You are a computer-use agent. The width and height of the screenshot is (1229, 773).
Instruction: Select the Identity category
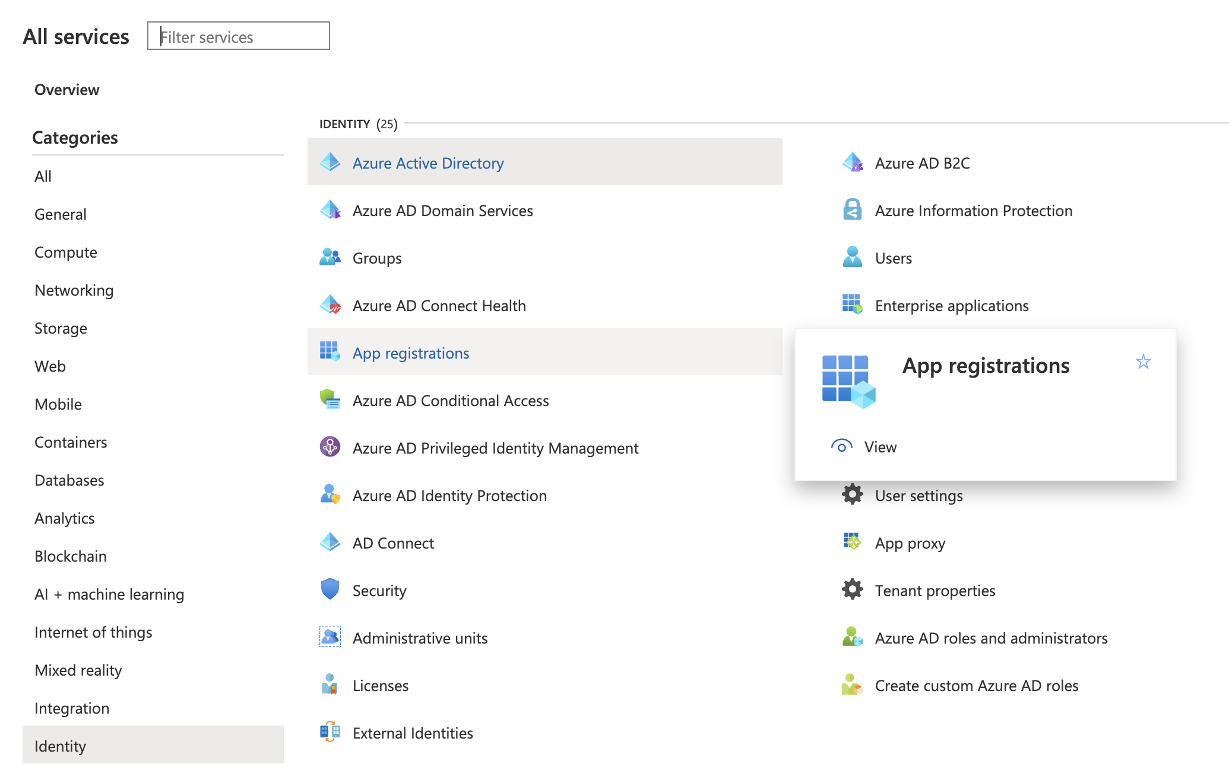[61, 746]
